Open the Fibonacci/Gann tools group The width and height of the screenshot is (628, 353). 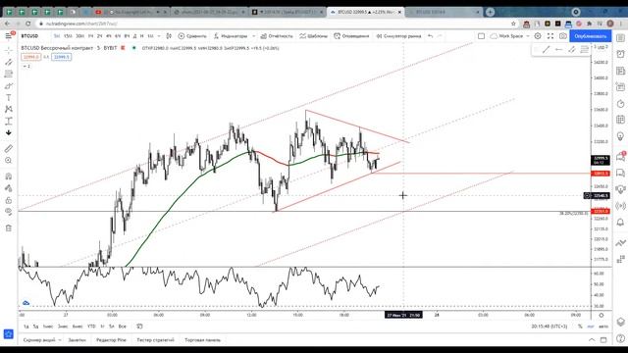coord(9,75)
